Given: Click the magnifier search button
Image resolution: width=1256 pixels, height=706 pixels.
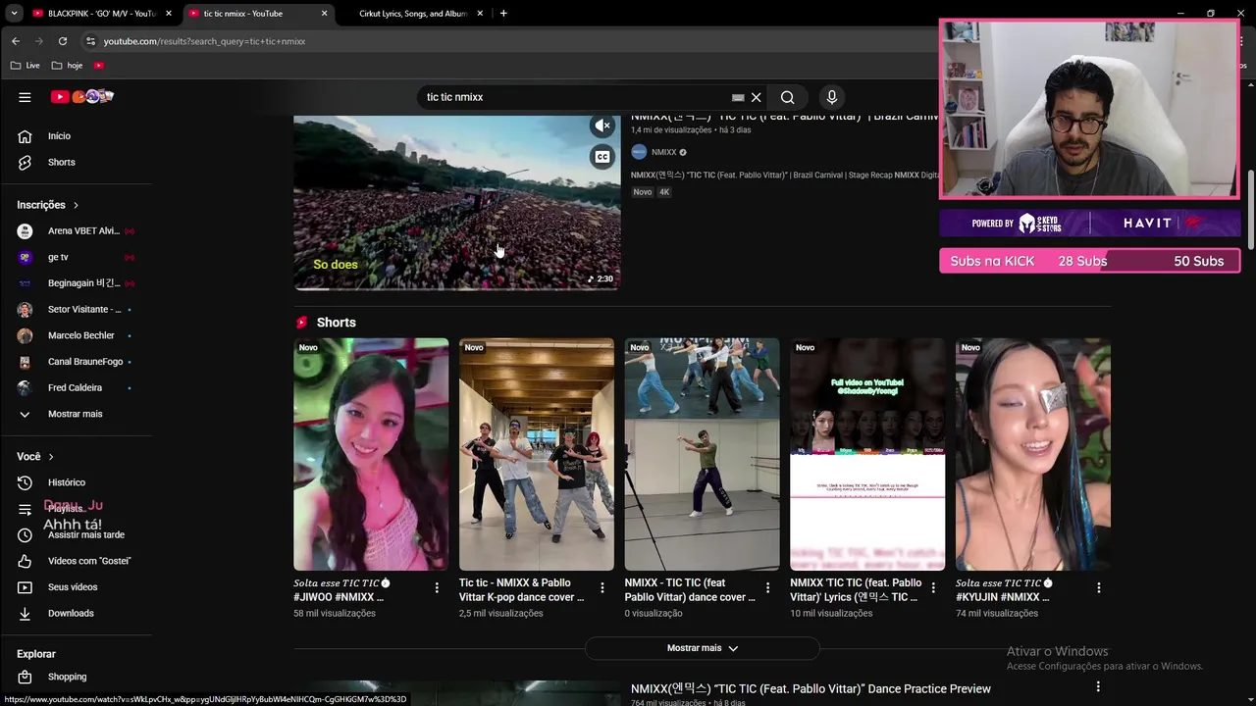Looking at the screenshot, I should [787, 97].
